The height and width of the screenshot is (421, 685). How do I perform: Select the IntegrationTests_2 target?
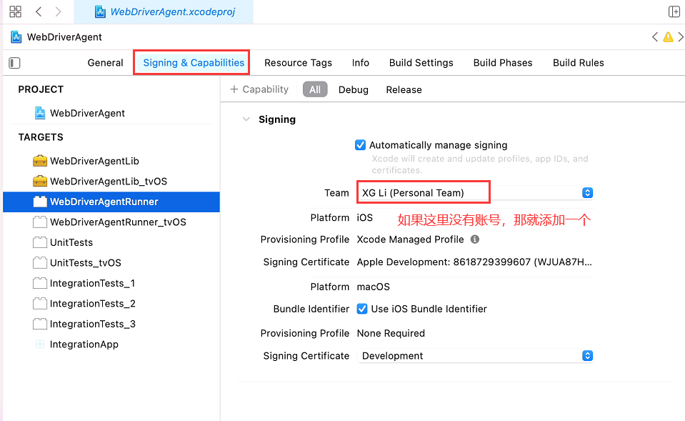click(111, 303)
